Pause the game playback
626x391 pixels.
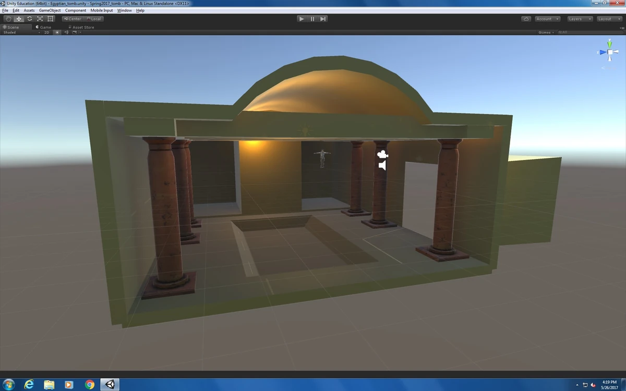[x=312, y=19]
